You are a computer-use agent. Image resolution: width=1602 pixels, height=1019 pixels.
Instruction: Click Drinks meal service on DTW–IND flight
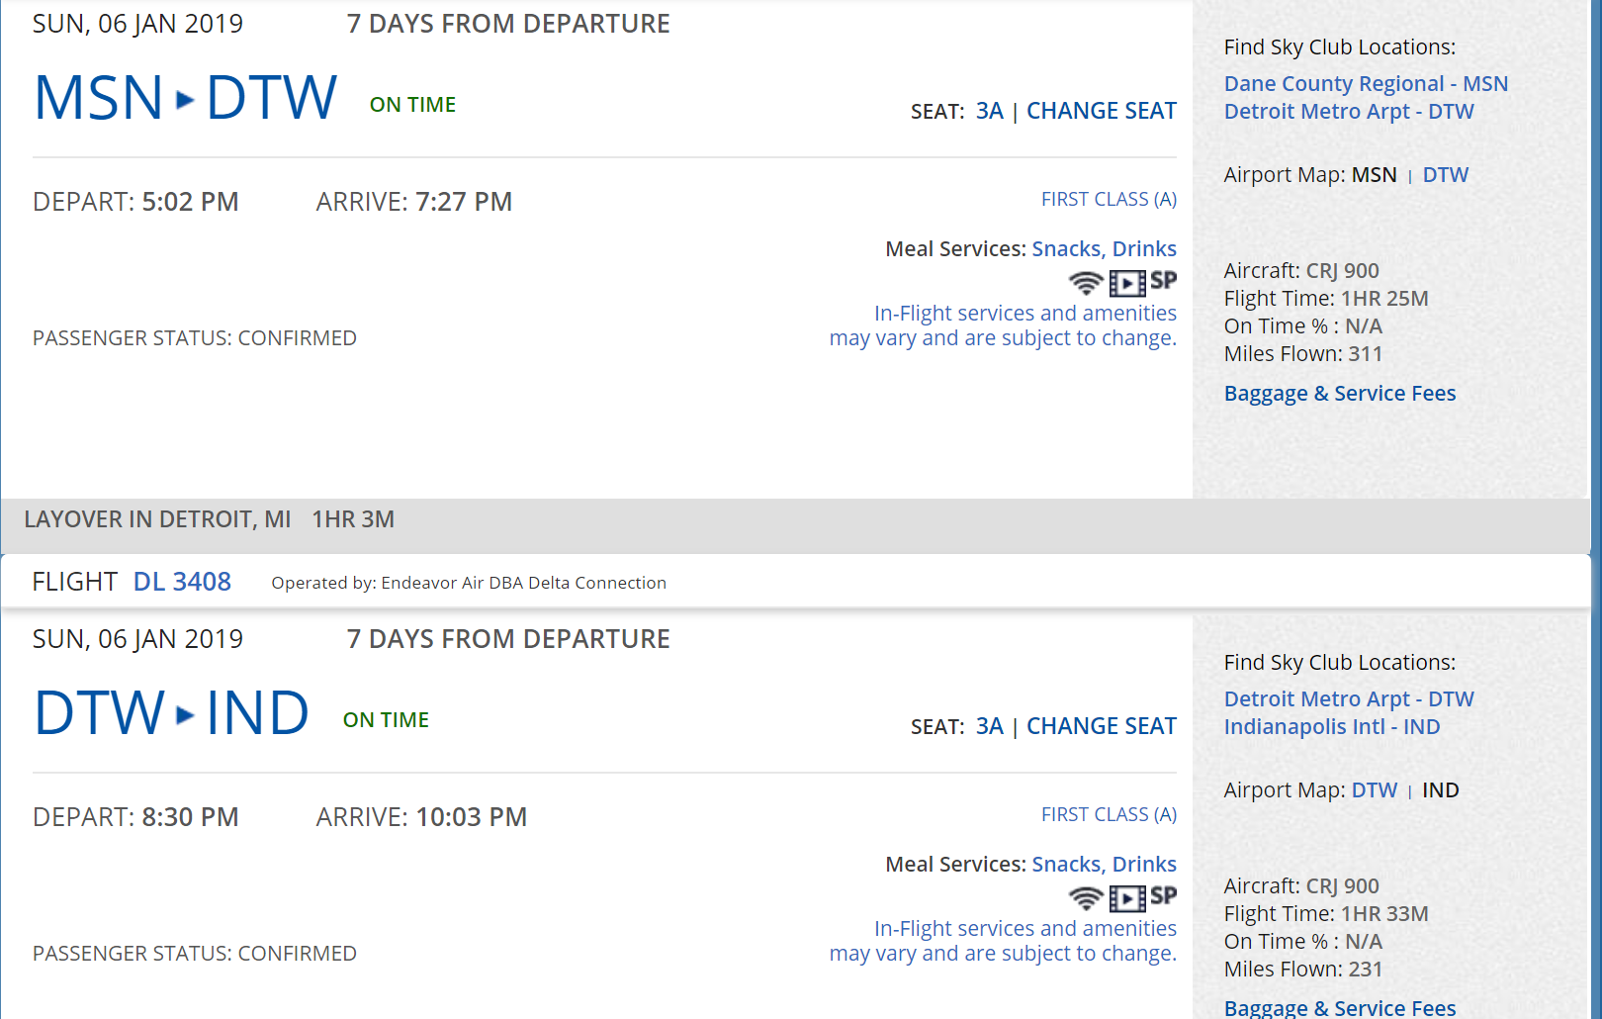(1144, 865)
